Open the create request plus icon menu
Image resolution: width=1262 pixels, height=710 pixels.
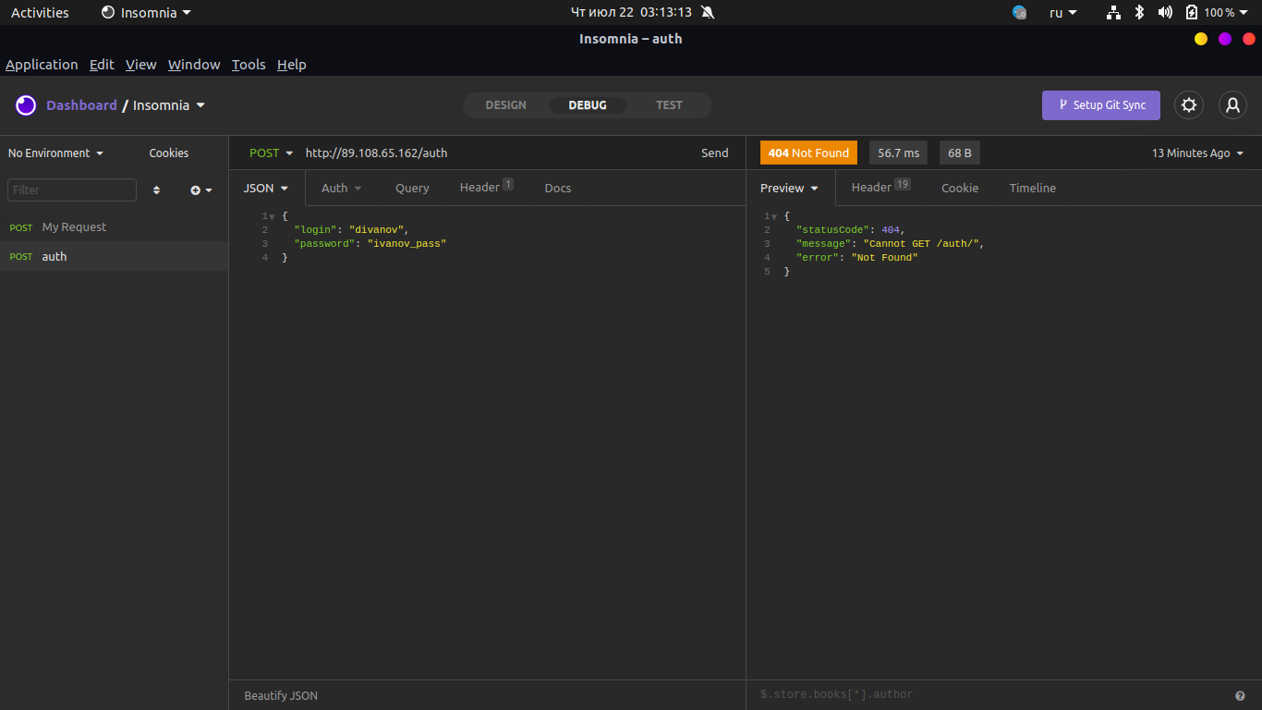(x=201, y=190)
